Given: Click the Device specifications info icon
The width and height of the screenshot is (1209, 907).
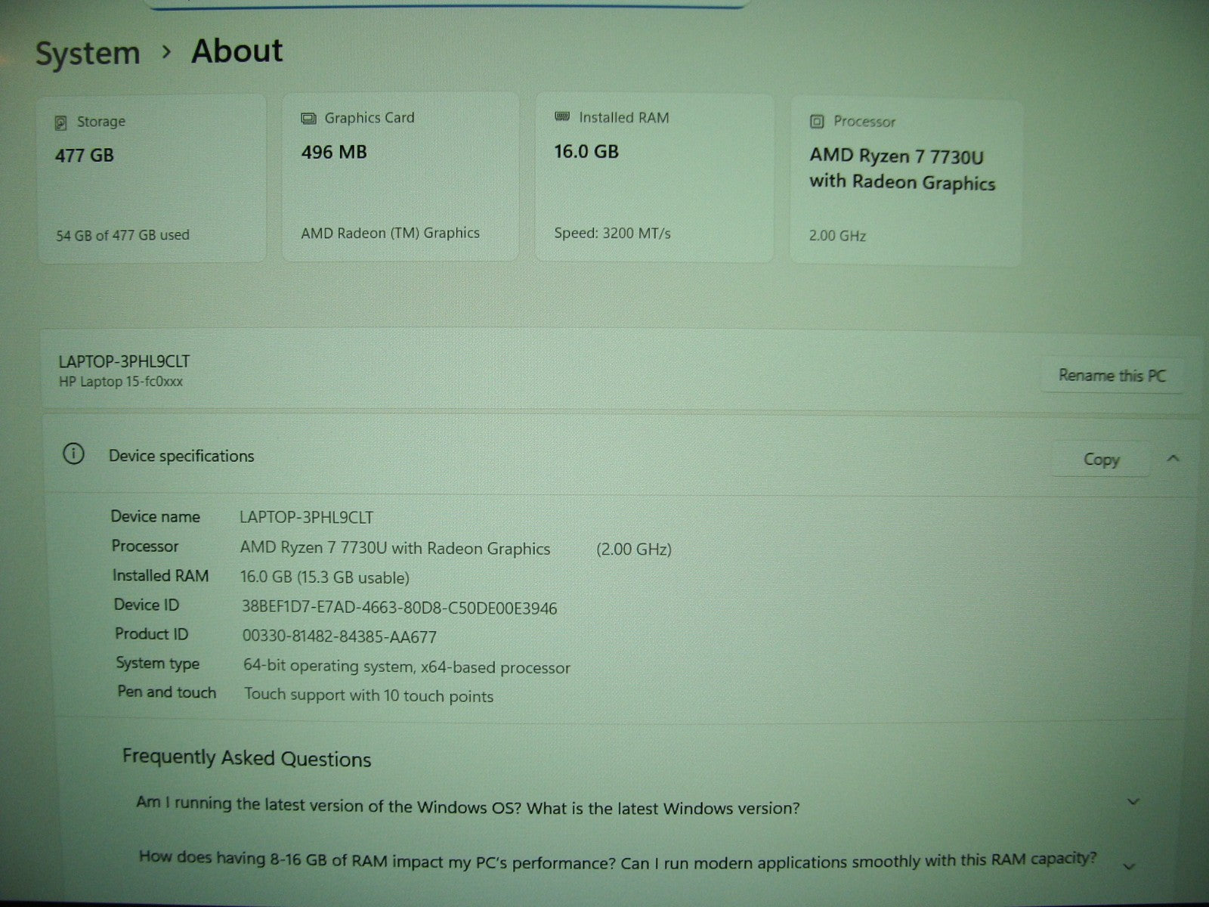Looking at the screenshot, I should (x=73, y=454).
